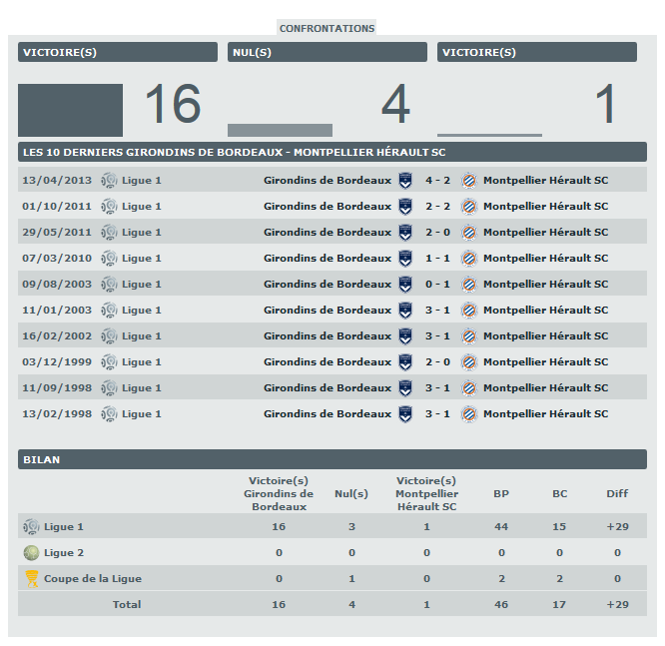Click the Ligue 1 logo in the 11/01/2003 row
The image size is (665, 646).
109,311
